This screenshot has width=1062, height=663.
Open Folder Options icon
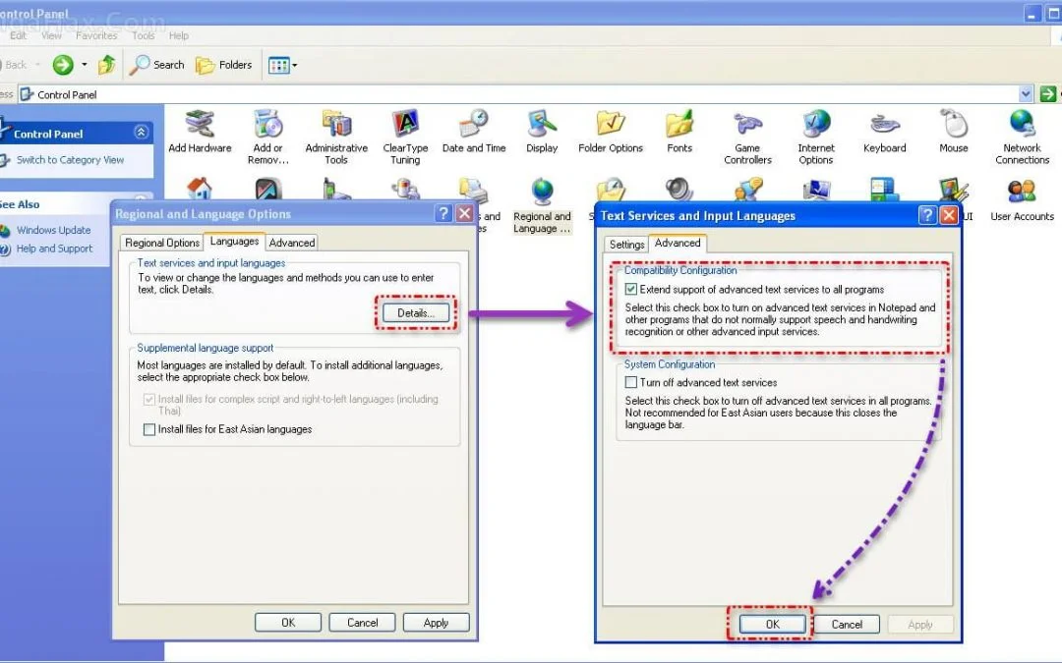[x=610, y=125]
